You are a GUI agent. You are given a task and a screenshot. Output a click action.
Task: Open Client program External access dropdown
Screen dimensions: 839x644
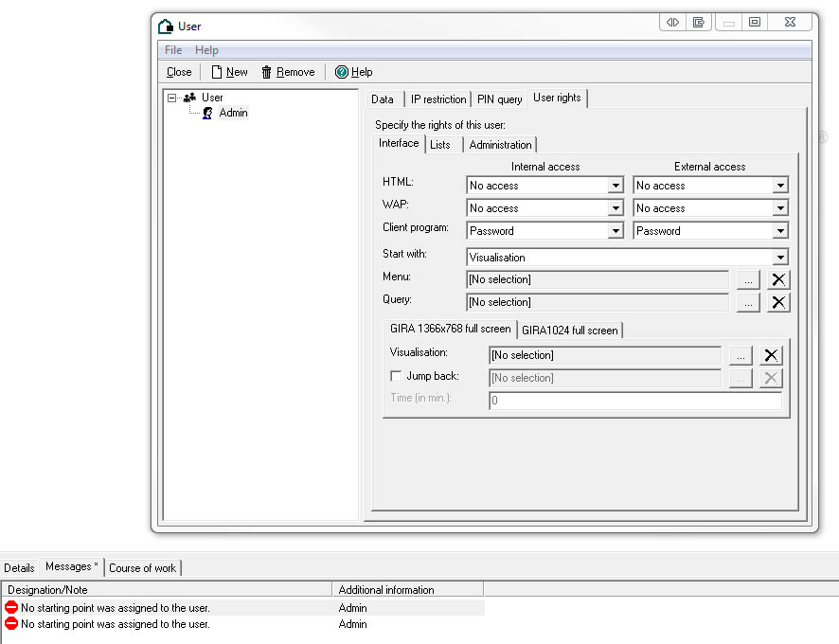coord(780,231)
